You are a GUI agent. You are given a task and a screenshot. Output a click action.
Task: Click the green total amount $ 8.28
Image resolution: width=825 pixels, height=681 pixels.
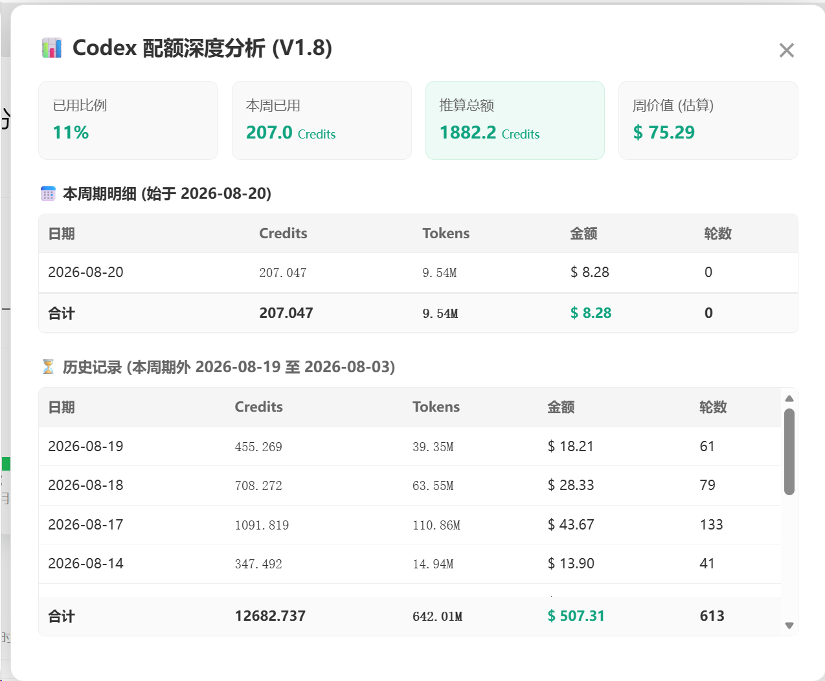click(x=591, y=313)
